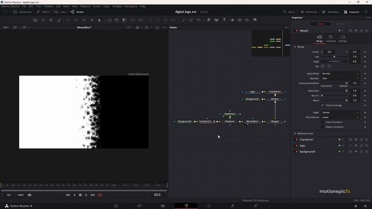Viewport: 372px width, 209px height.
Task: Toggle the Background1 enable switch in Inspector
Action: coord(296,152)
